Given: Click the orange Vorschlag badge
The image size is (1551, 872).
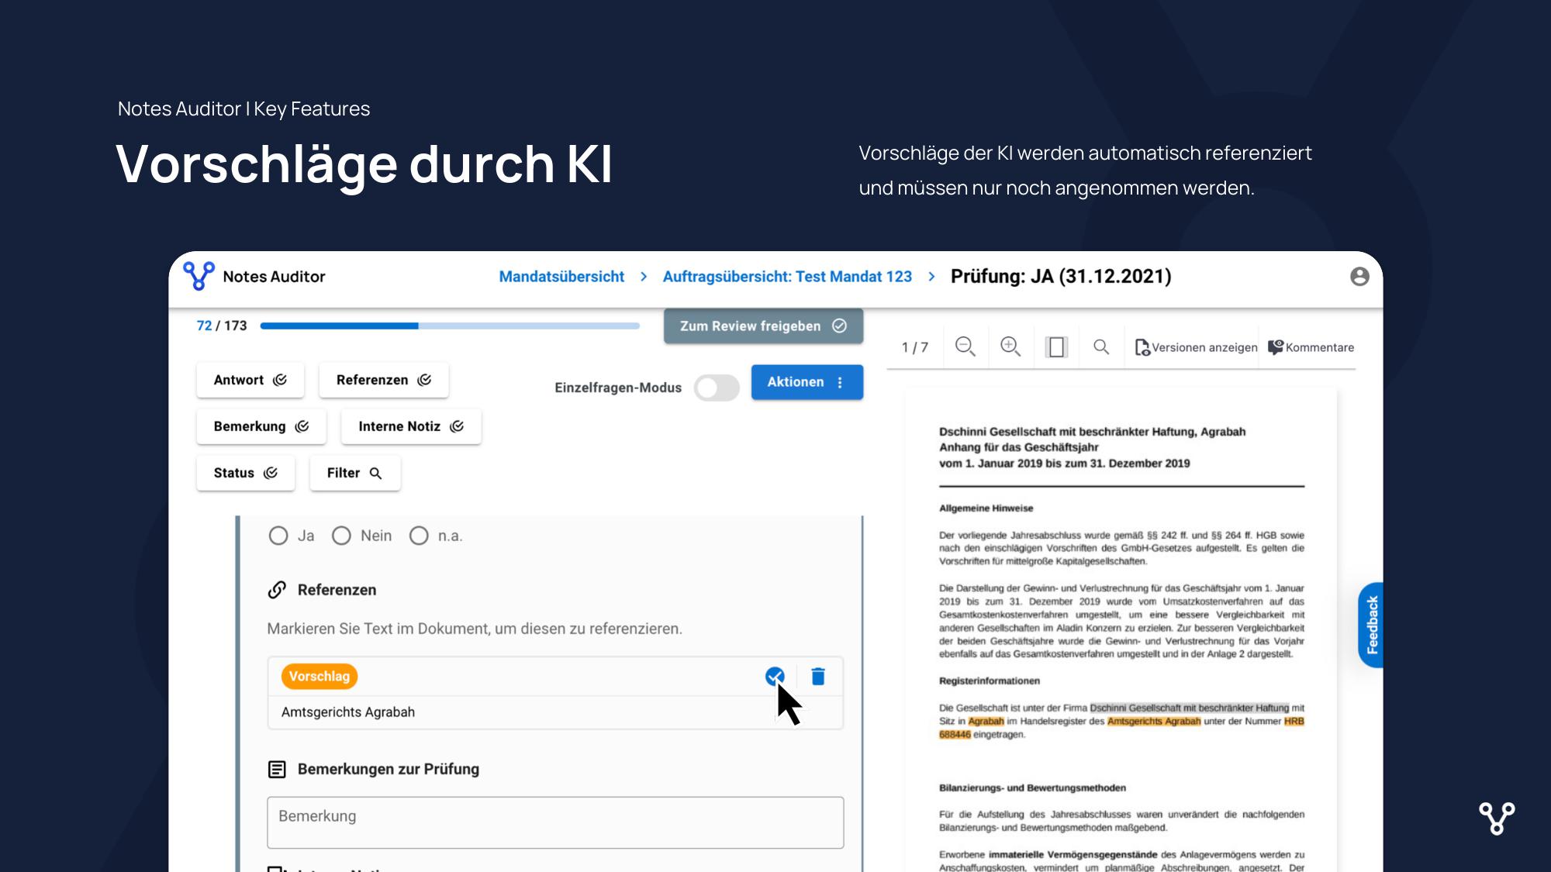Looking at the screenshot, I should tap(319, 677).
